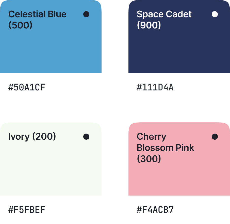Select the Celestial Blue (500) title text
This screenshot has width=230, height=224.
[37, 20]
